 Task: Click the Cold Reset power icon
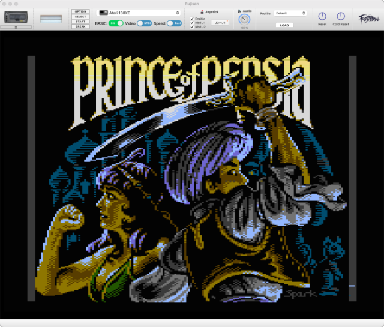point(341,16)
